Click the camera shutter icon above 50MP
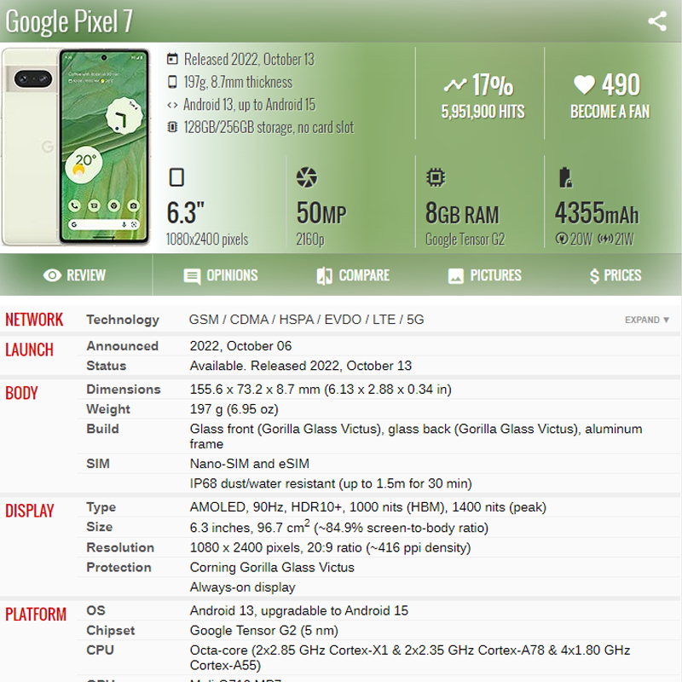Screen dimensions: 682x682 pos(306,177)
